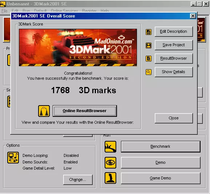Open the Register menu
The height and width of the screenshot is (194, 210).
click(89, 11)
